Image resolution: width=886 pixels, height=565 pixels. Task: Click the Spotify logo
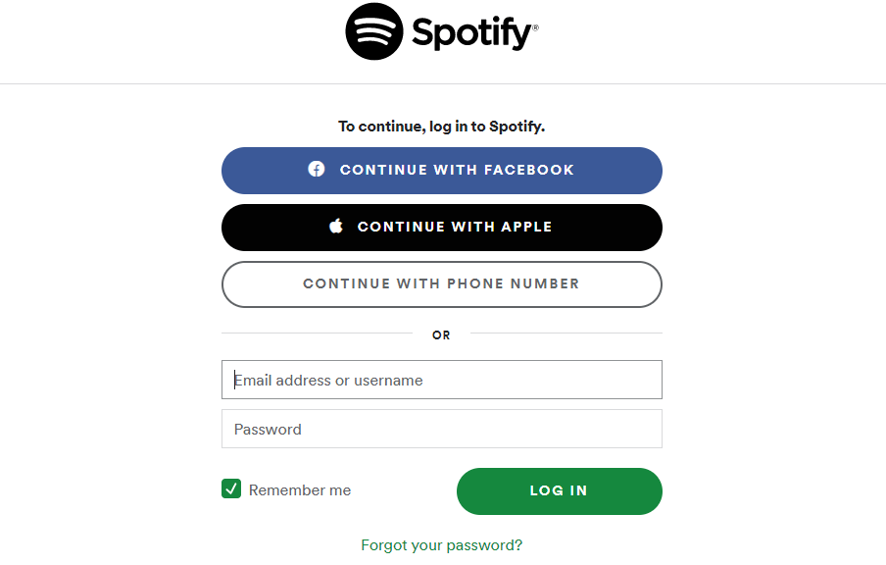pos(440,31)
